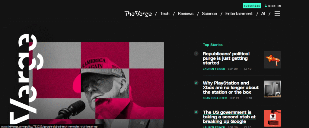The height and width of the screenshot is (128, 309).
Task: View author Lauren Feiner's page
Action: pos(214,69)
